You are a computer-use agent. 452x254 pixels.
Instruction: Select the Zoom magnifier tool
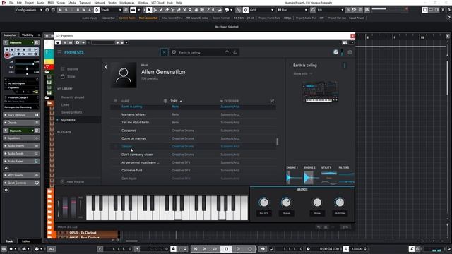(x=190, y=10)
